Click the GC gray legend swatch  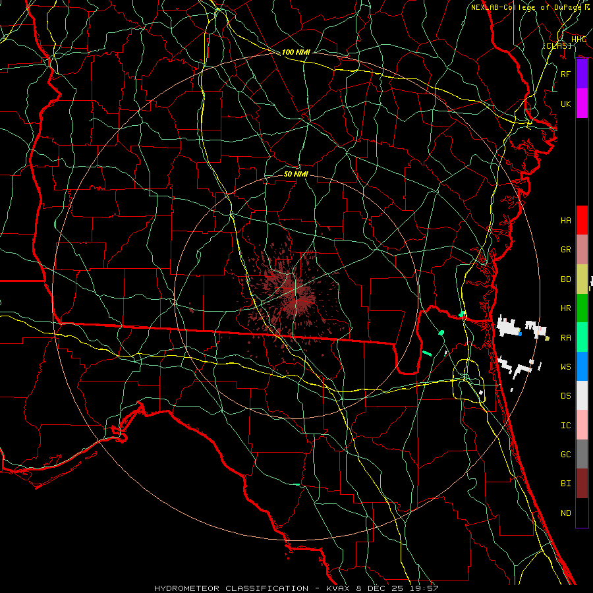click(x=582, y=454)
